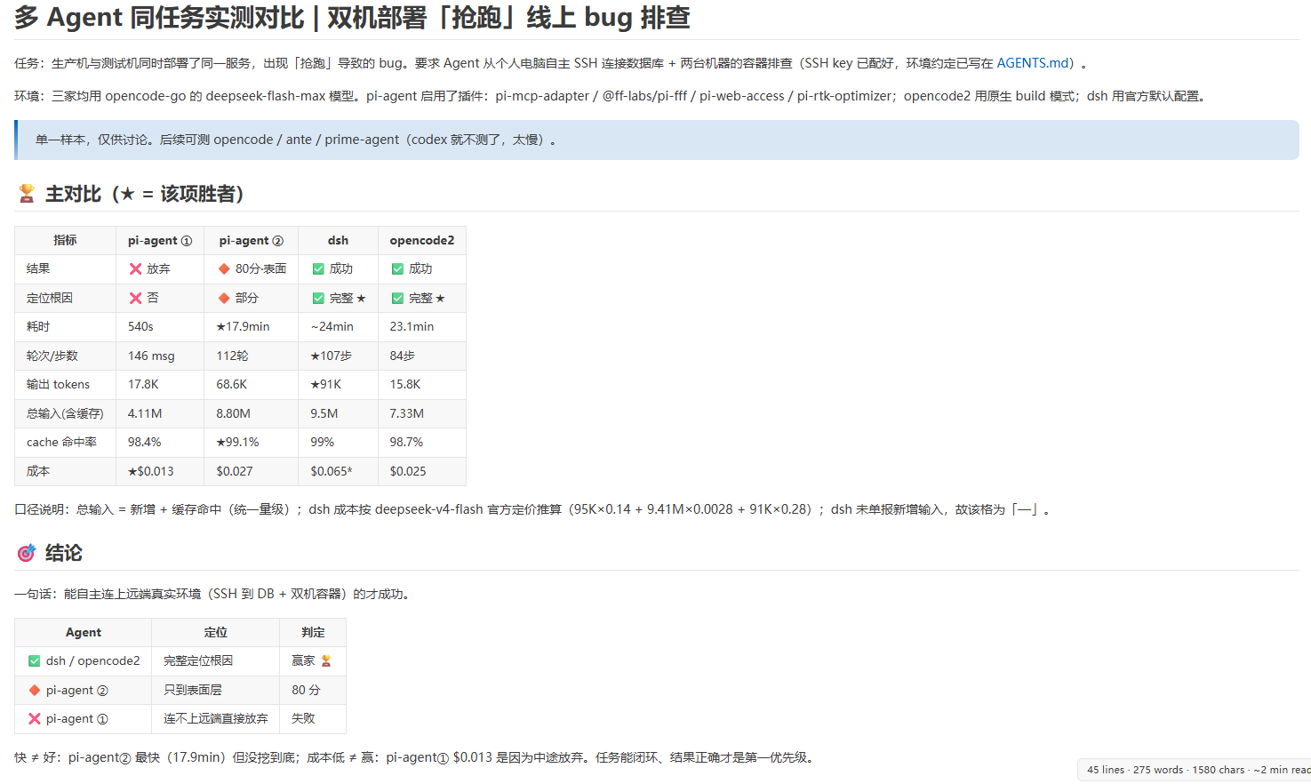Click the Agent header in 结论 table
The width and height of the screenshot is (1311, 784).
coord(84,632)
